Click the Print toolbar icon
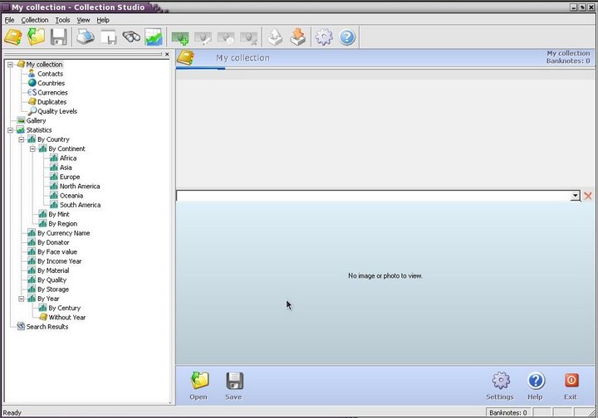Viewport: 598px width, 418px height. tap(86, 37)
